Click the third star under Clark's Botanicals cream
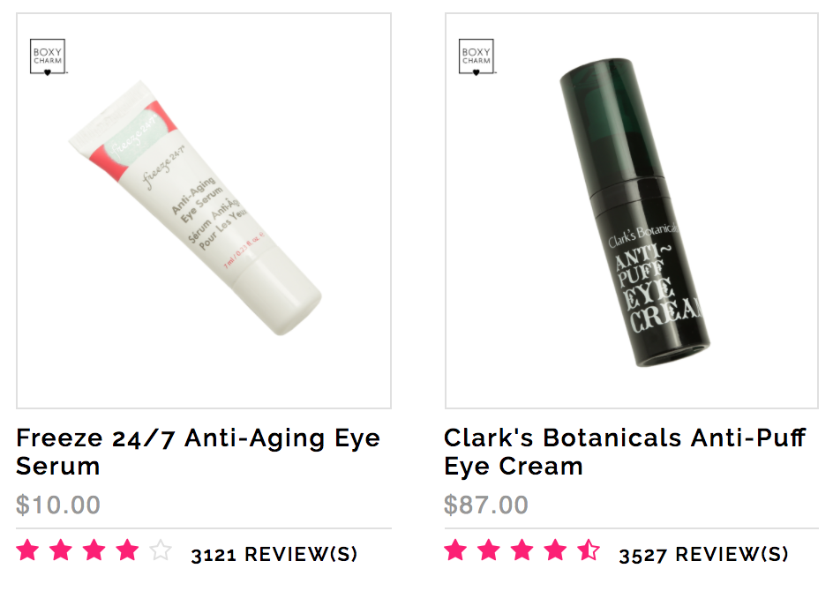 (x=522, y=550)
